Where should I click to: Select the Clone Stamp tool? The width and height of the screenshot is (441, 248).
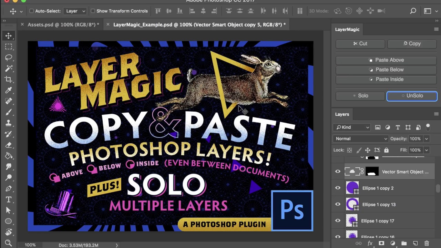pyautogui.click(x=9, y=123)
